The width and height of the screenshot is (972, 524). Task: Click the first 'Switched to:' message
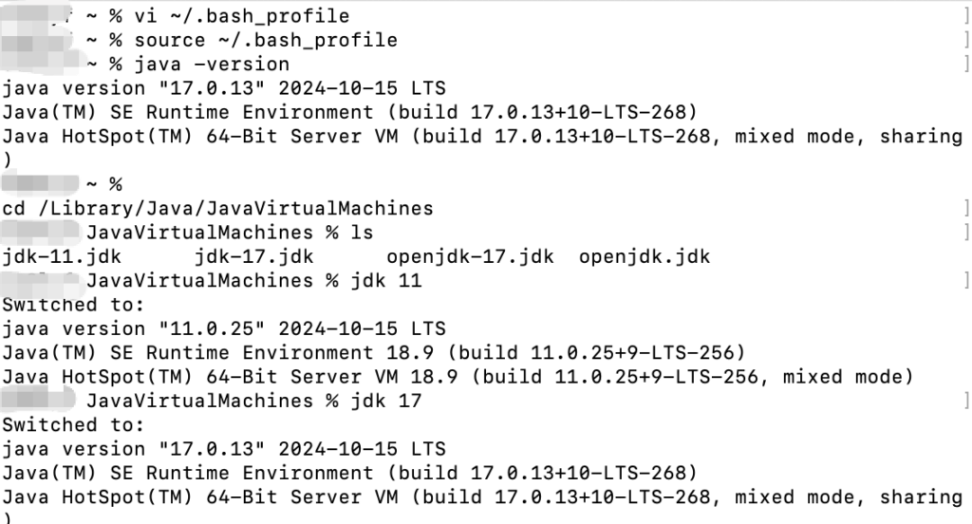73,305
